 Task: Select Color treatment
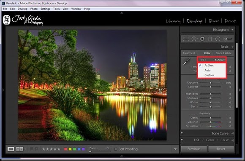[207, 53]
